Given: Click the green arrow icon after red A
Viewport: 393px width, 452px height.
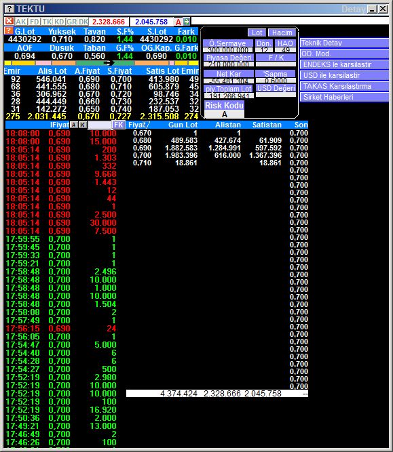Looking at the screenshot, I should click(x=187, y=21).
